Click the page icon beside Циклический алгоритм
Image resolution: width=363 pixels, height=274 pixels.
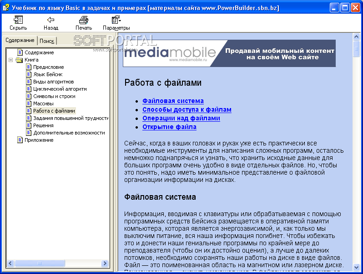pyautogui.click(x=29, y=89)
